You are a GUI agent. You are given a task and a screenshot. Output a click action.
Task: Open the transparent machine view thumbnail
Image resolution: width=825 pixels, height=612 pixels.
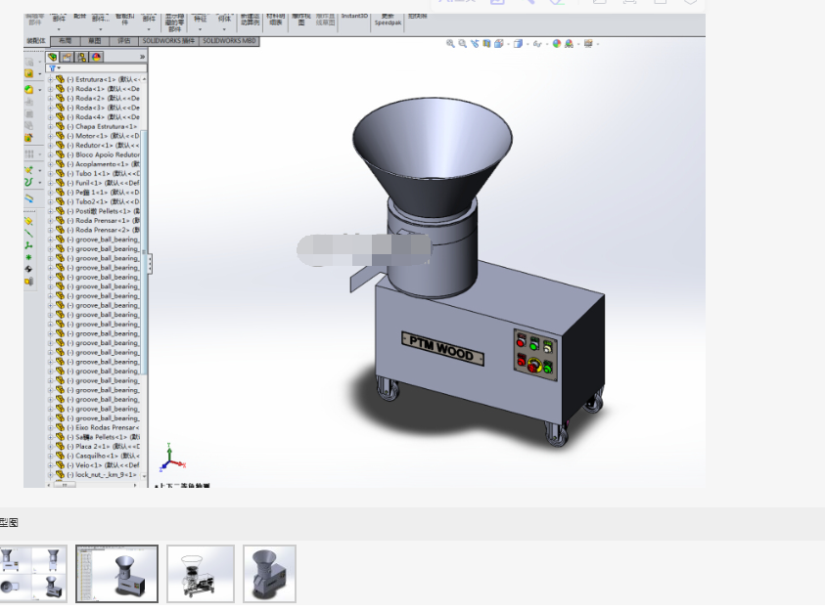point(201,574)
